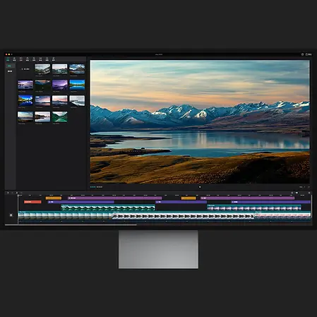Select the Library category below Local
Screen dimensions: 317x317
click(10, 71)
